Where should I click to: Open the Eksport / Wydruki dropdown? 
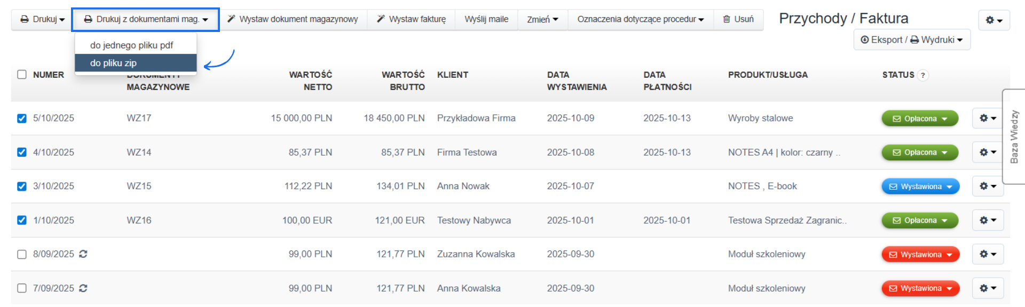(x=911, y=39)
